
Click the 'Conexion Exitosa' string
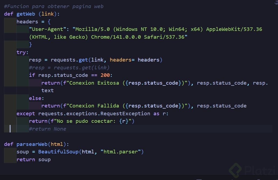94,83
